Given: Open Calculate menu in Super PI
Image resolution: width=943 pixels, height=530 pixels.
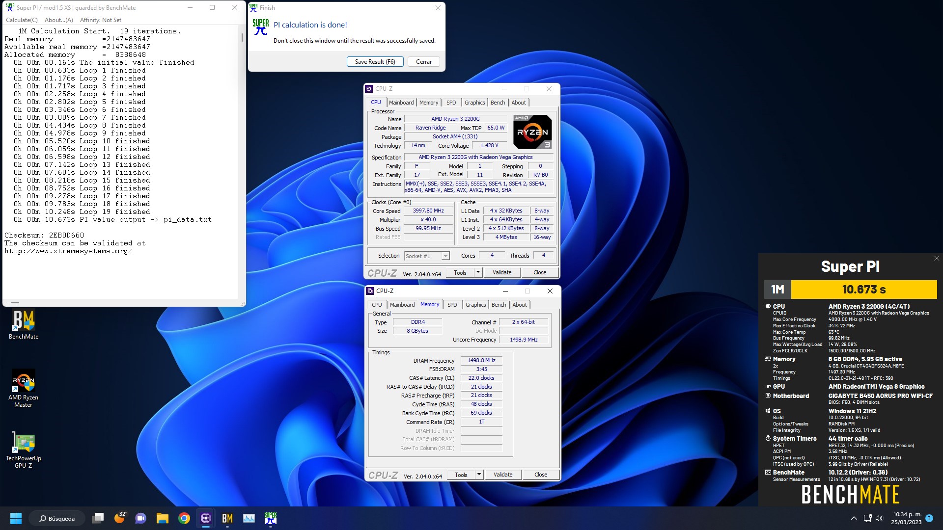Looking at the screenshot, I should 22,20.
